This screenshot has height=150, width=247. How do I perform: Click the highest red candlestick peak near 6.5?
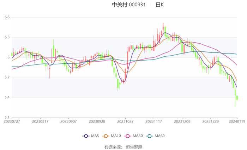point(163,28)
